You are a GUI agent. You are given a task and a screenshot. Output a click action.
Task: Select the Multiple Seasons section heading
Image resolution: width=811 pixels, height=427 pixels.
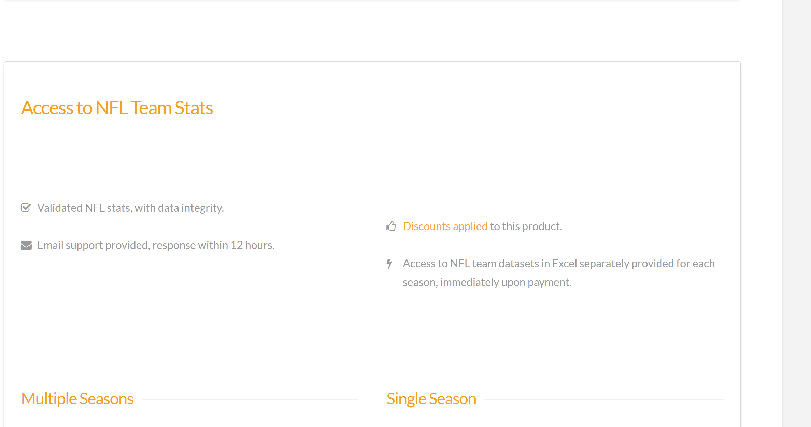pyautogui.click(x=77, y=399)
